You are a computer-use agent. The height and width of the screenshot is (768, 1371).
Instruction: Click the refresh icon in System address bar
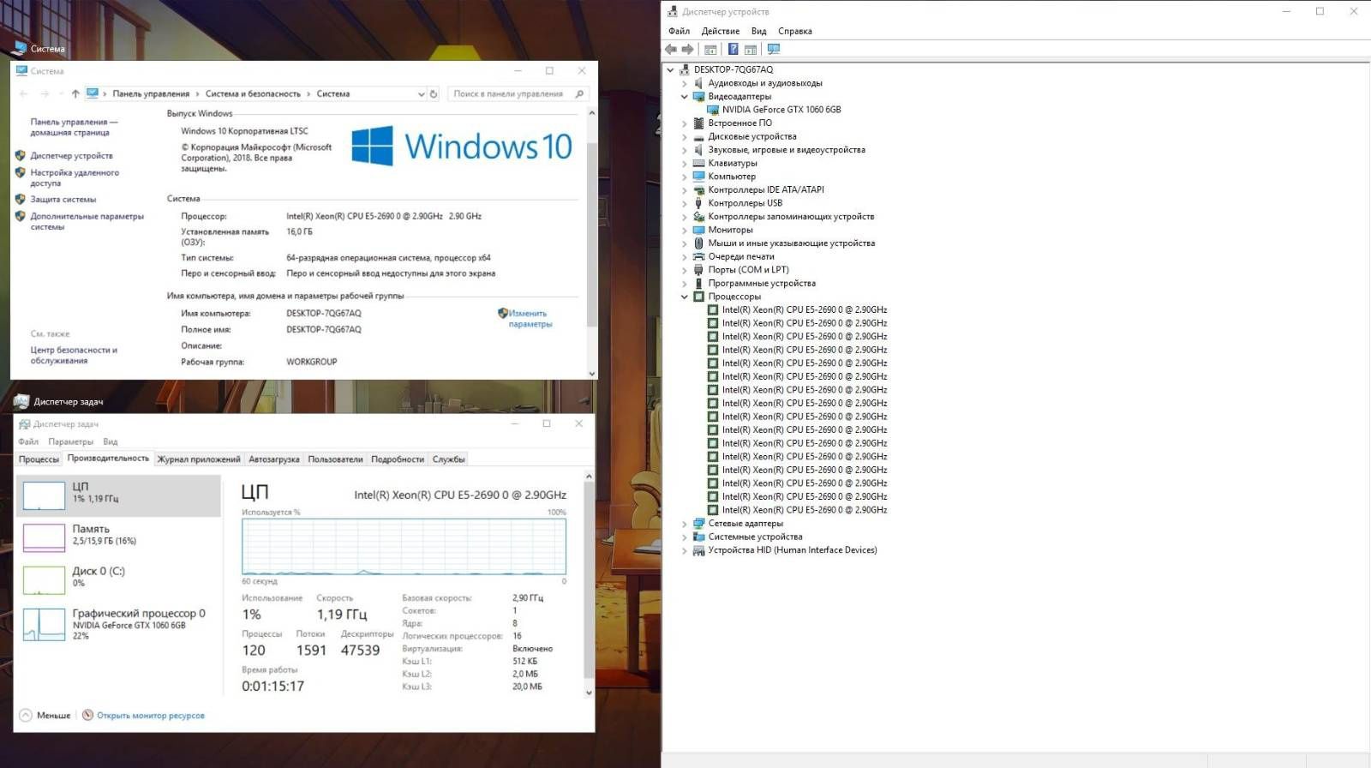(x=434, y=94)
